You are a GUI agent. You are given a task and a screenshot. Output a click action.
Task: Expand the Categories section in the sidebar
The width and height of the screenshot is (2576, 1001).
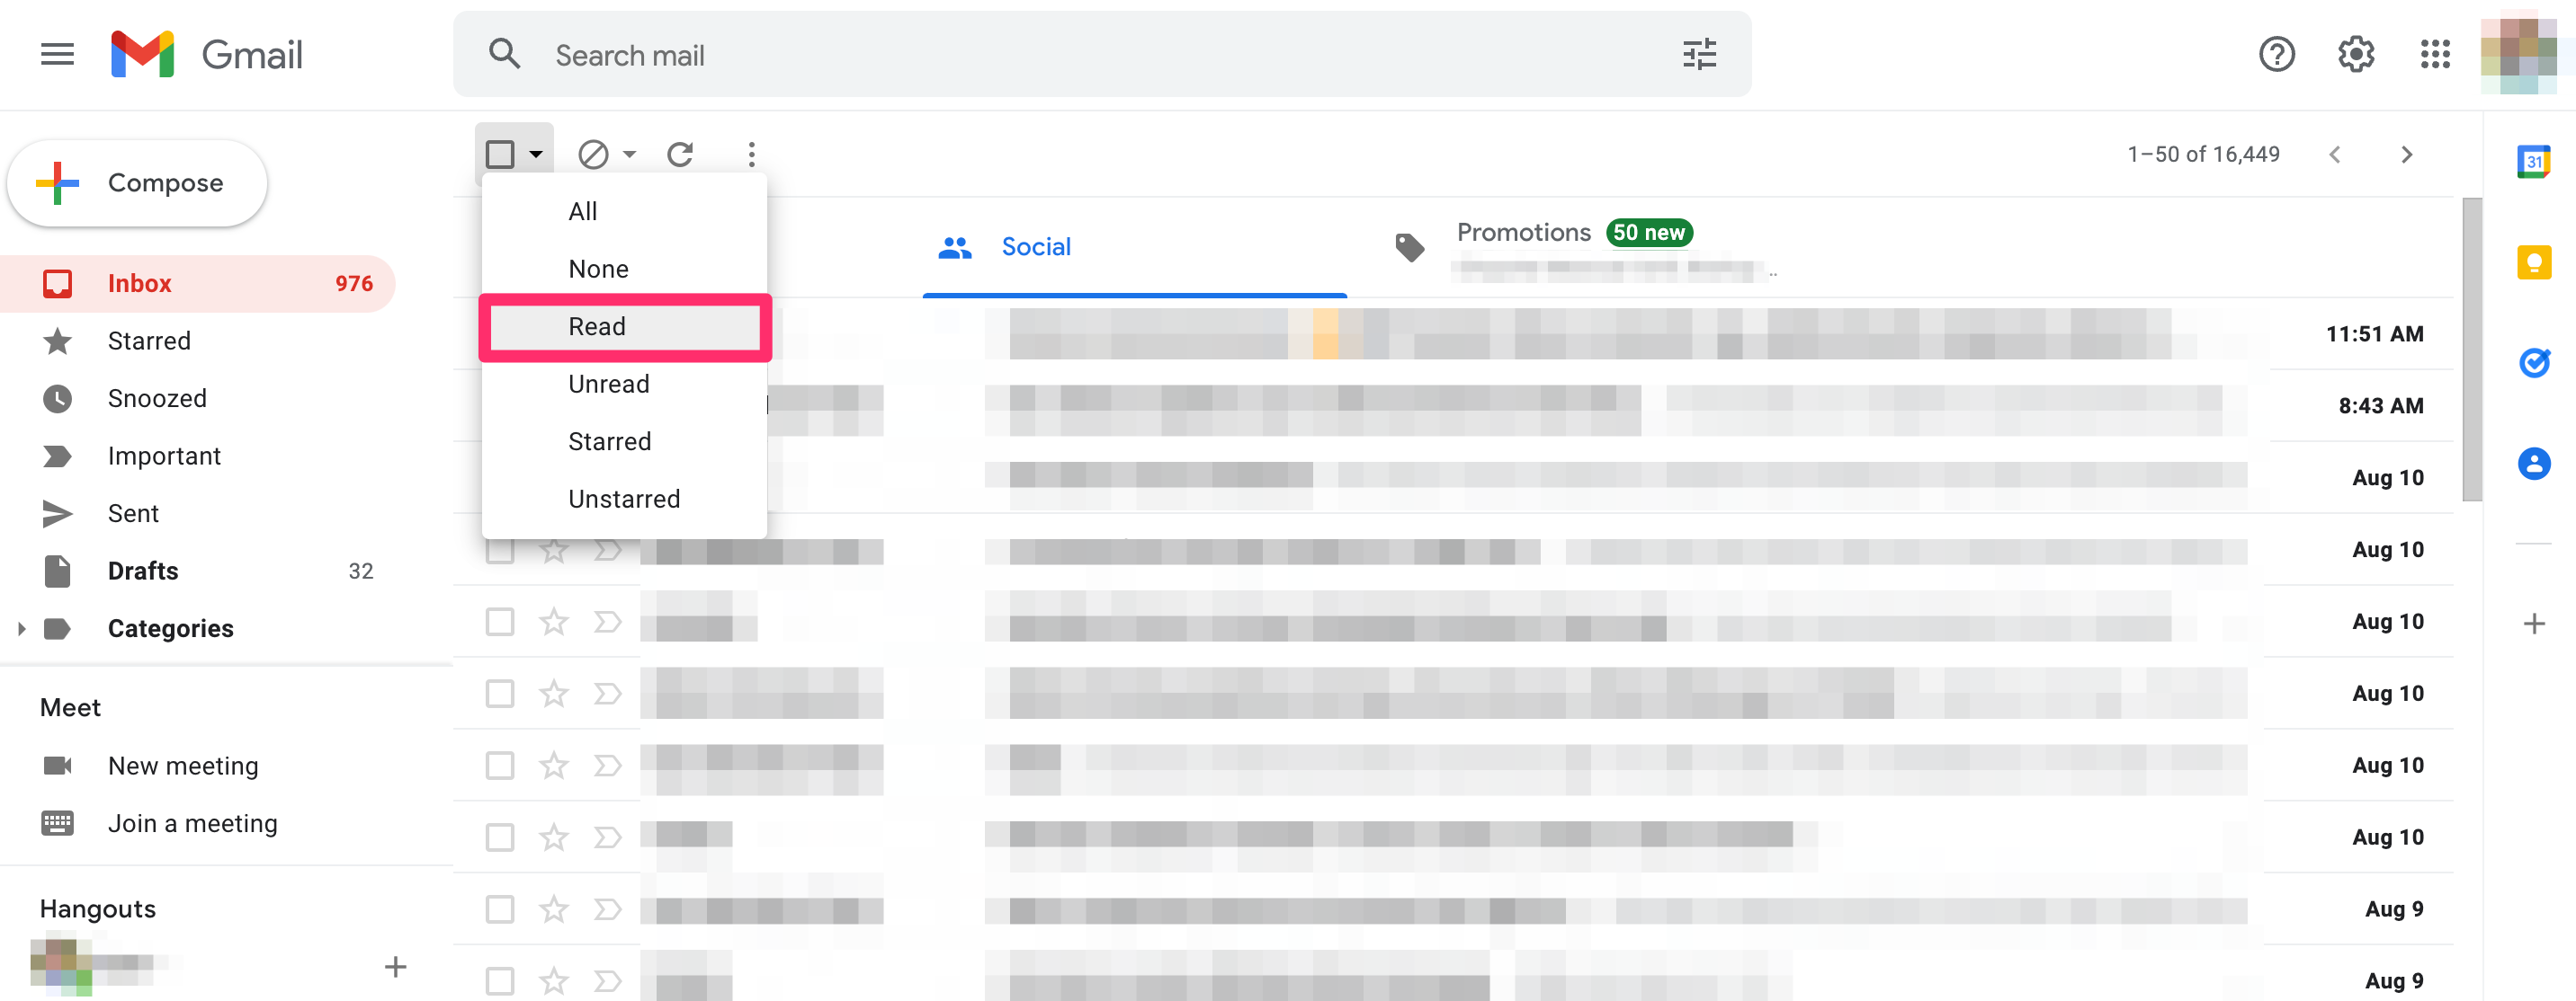pos(22,627)
